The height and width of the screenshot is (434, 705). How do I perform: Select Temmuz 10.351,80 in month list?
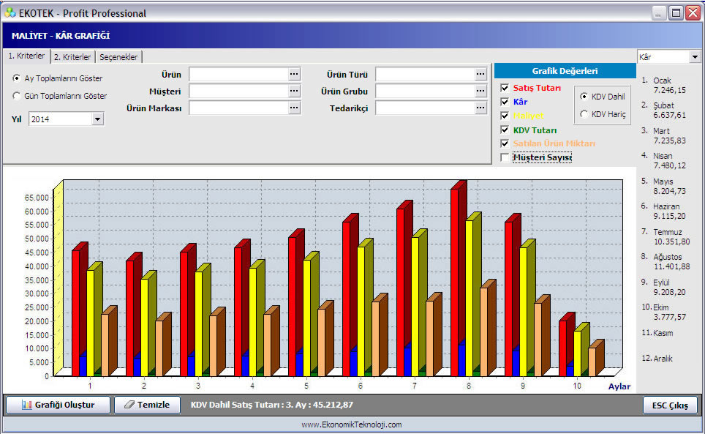click(x=666, y=236)
